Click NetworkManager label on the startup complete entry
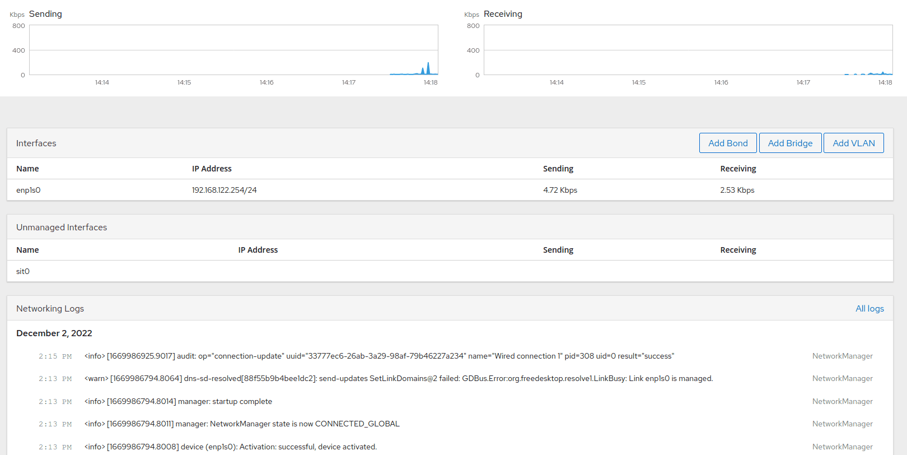Viewport: 907px width, 455px height. [842, 402]
